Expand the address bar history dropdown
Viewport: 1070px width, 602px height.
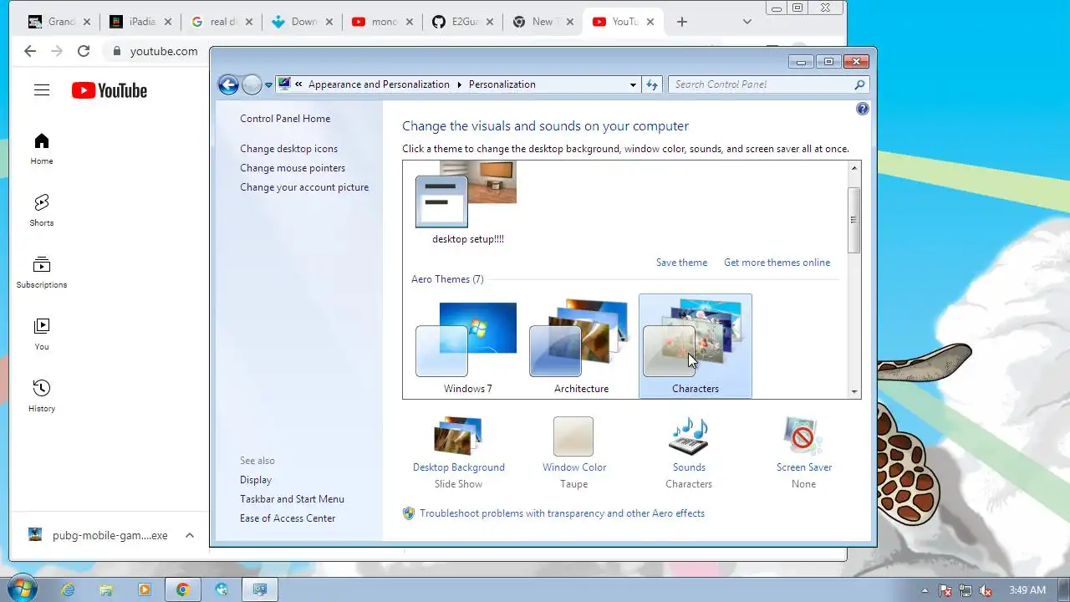pos(633,84)
